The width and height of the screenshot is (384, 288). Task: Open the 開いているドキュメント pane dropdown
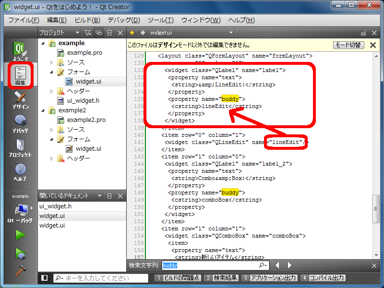[100, 196]
